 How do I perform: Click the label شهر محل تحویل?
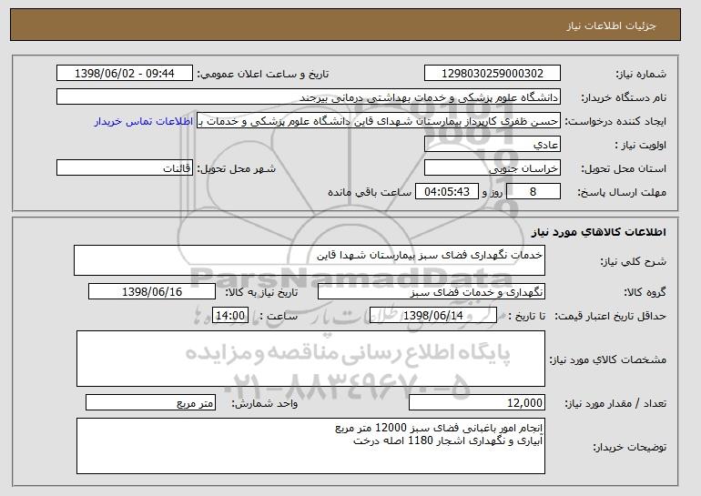(237, 168)
